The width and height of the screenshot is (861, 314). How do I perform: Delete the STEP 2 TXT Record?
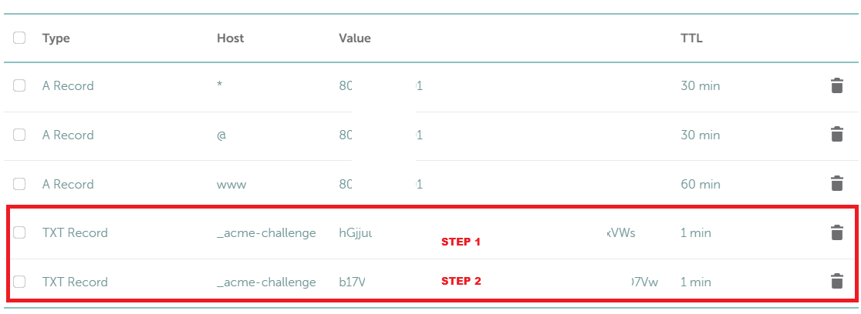836,282
